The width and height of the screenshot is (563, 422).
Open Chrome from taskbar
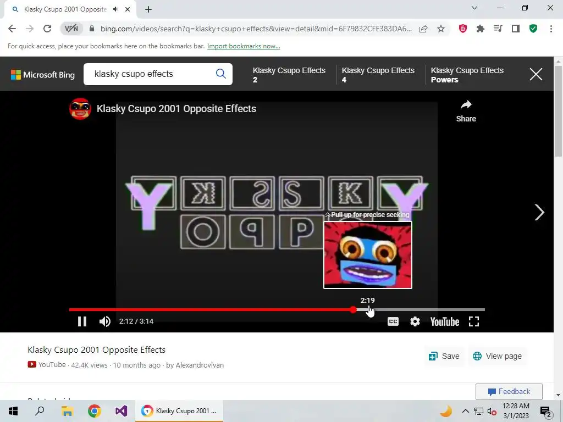pyautogui.click(x=95, y=411)
